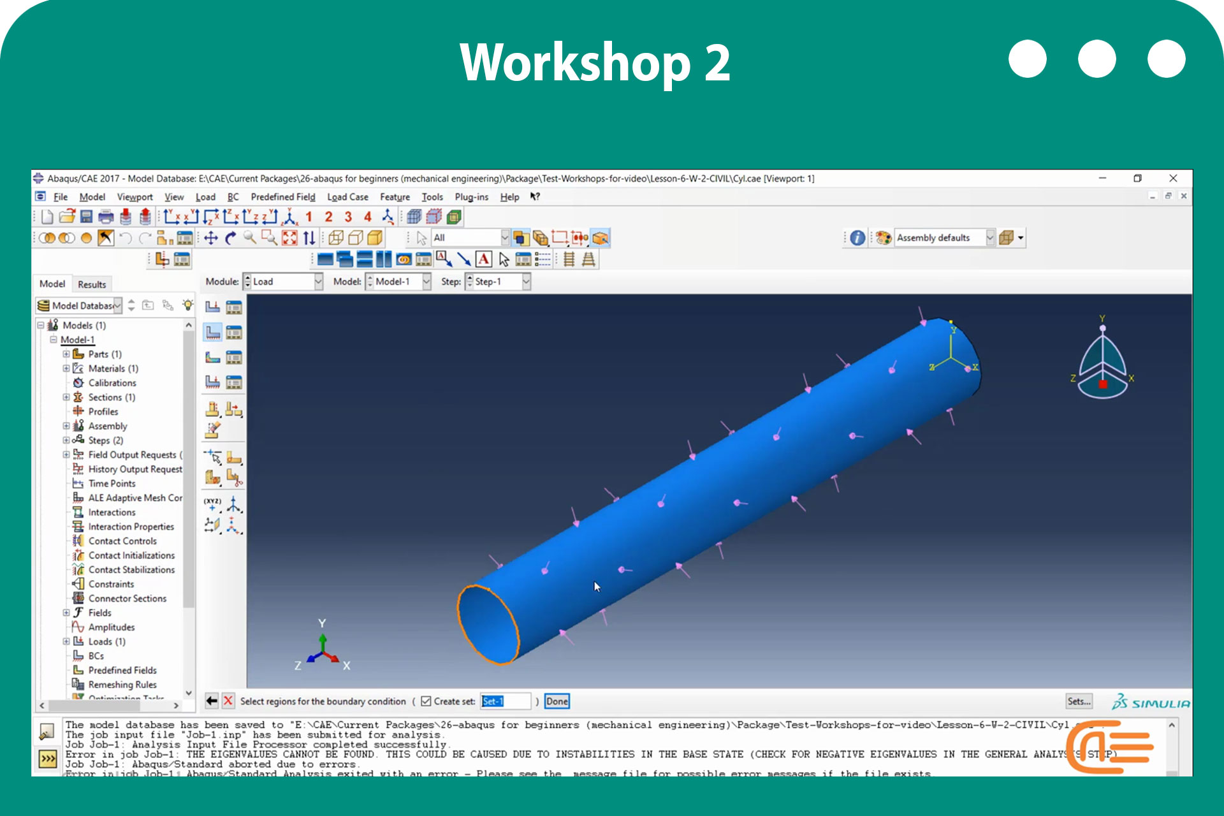Click the Create Arrow annotation icon
The height and width of the screenshot is (816, 1224).
click(464, 259)
